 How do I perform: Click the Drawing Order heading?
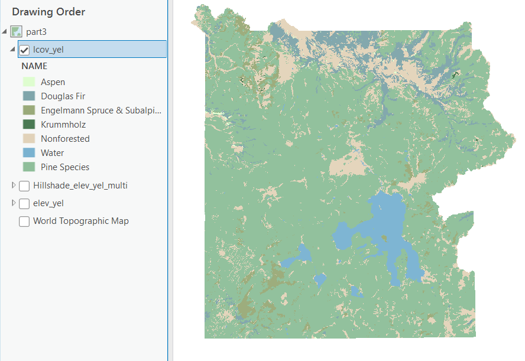point(48,12)
